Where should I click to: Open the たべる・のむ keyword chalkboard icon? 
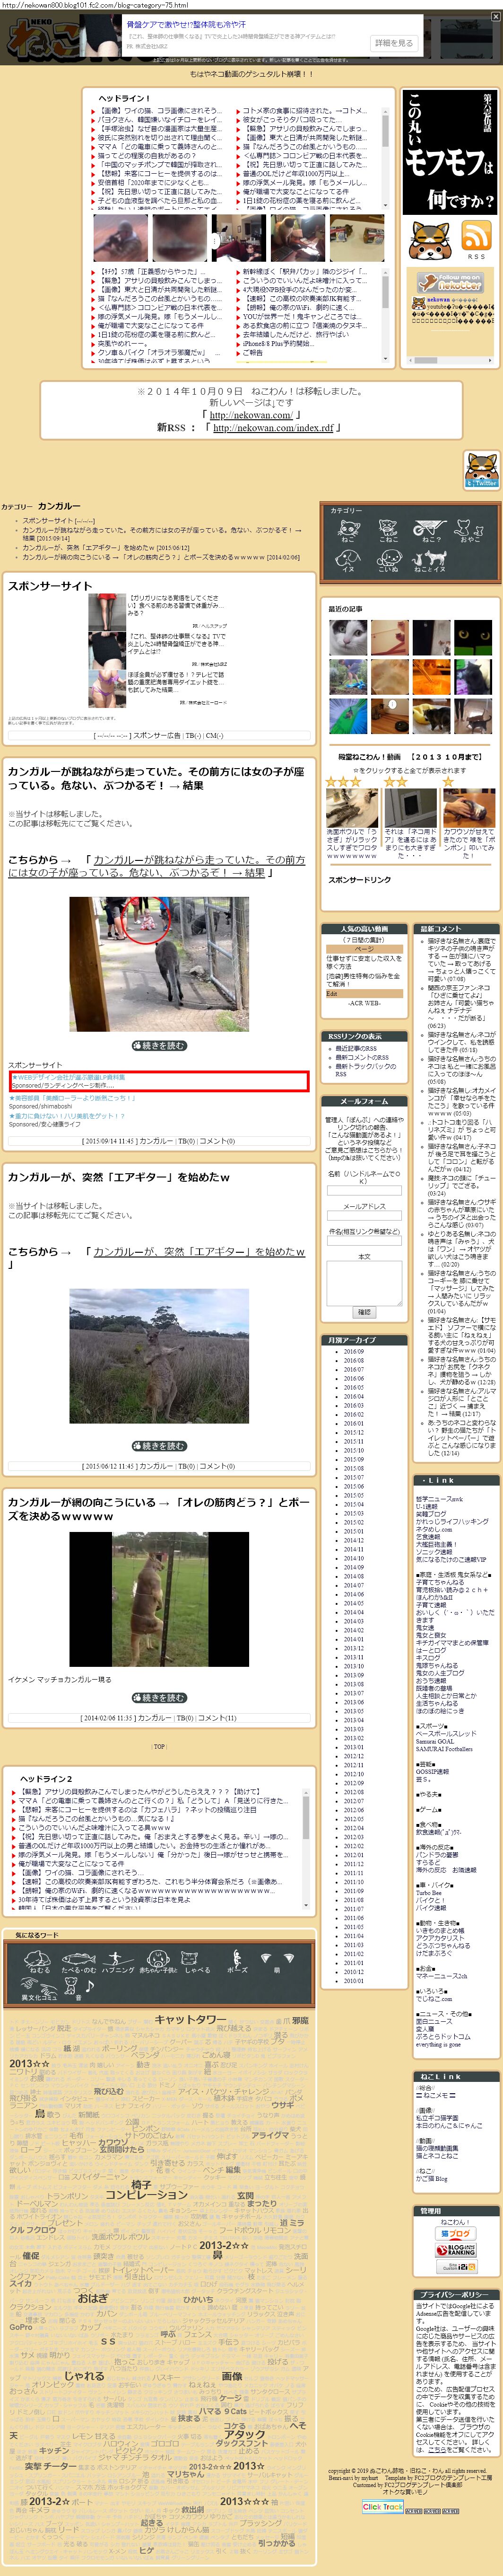79,1962
